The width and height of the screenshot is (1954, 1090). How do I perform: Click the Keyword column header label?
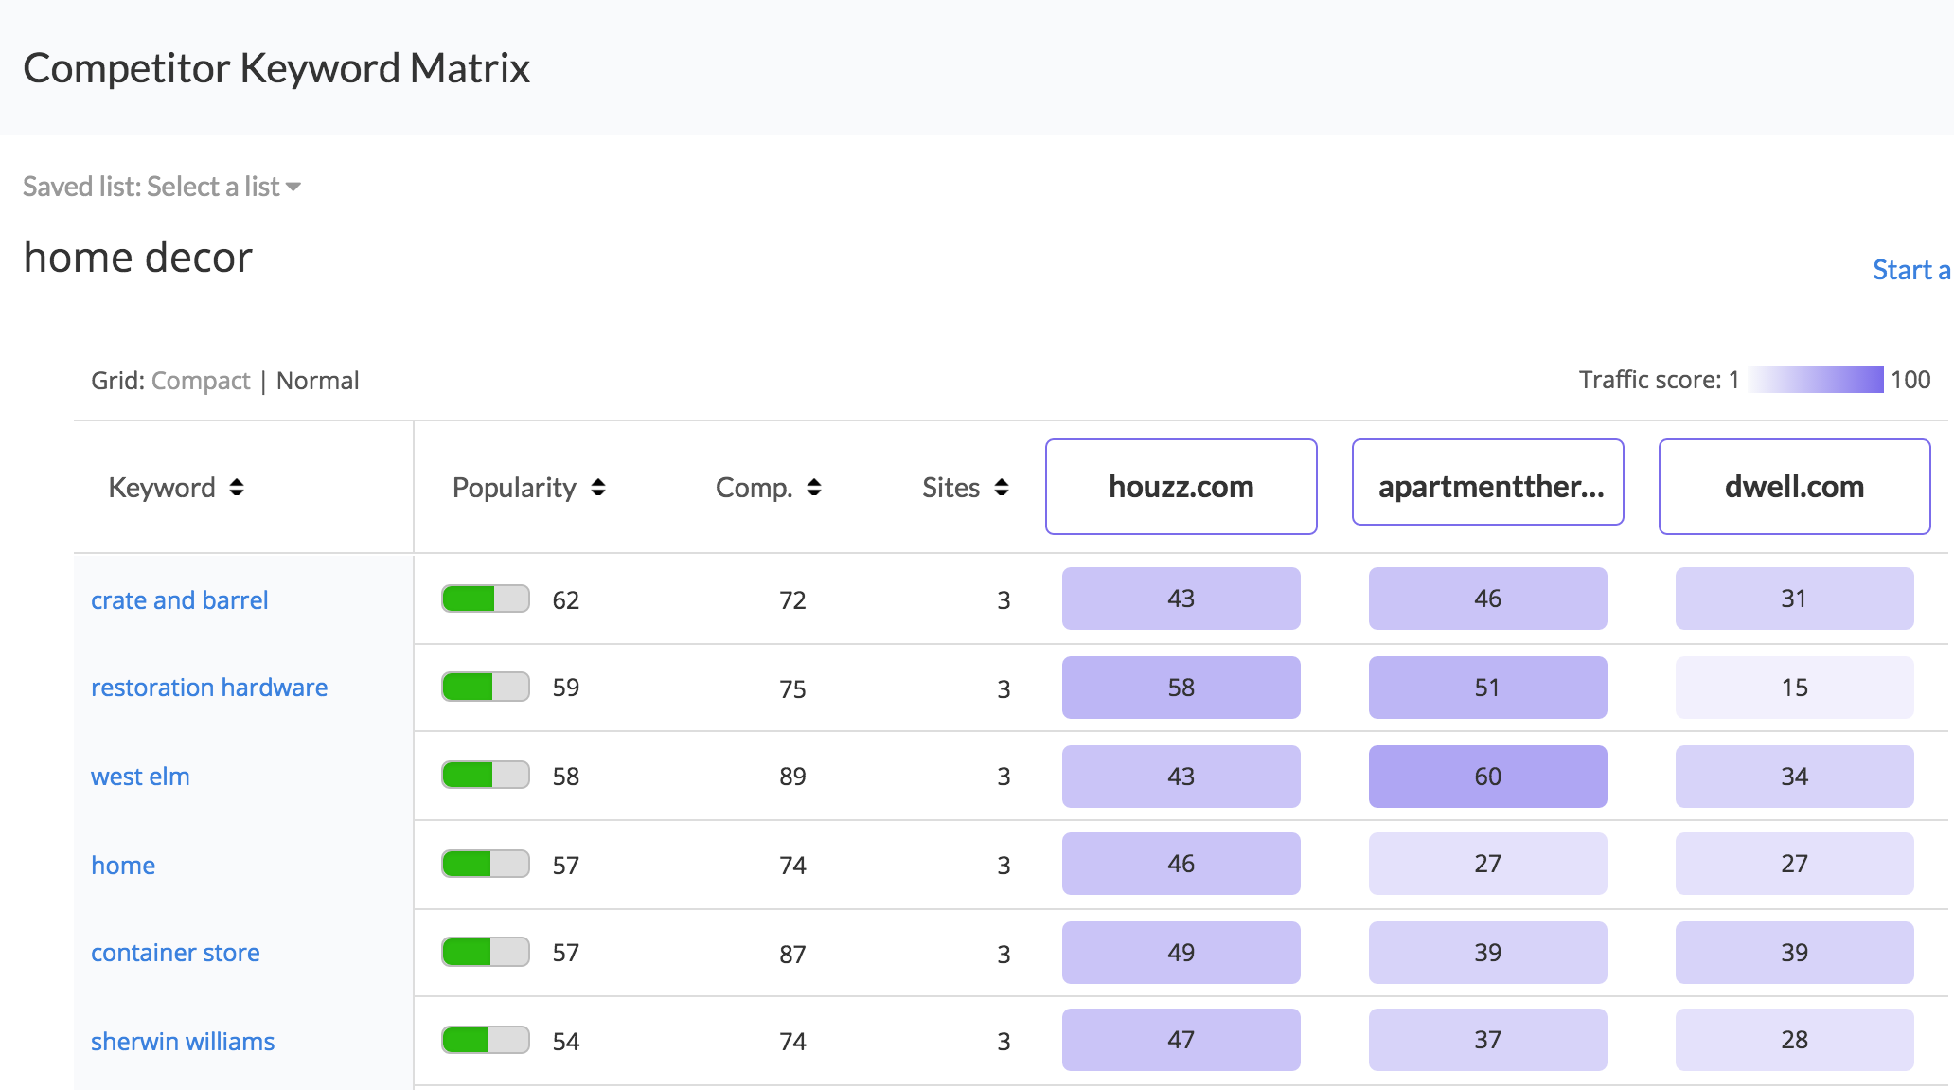[x=162, y=488]
